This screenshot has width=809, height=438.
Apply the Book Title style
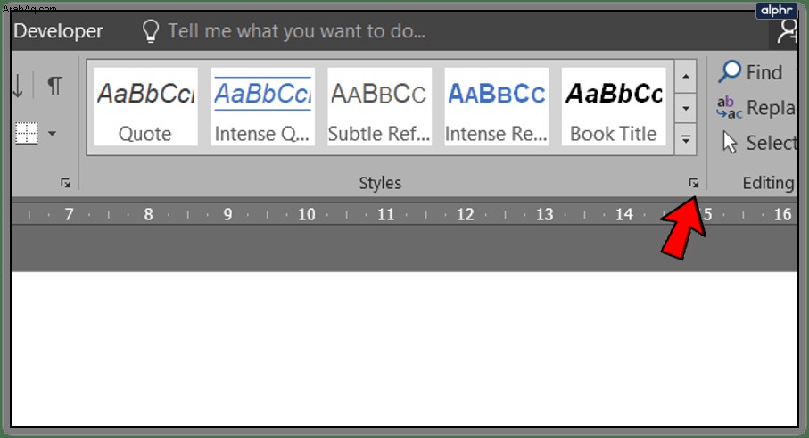[614, 107]
